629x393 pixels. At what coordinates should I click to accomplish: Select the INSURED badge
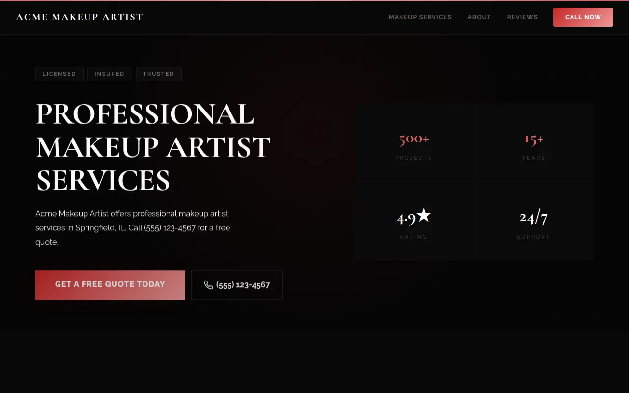(x=110, y=74)
